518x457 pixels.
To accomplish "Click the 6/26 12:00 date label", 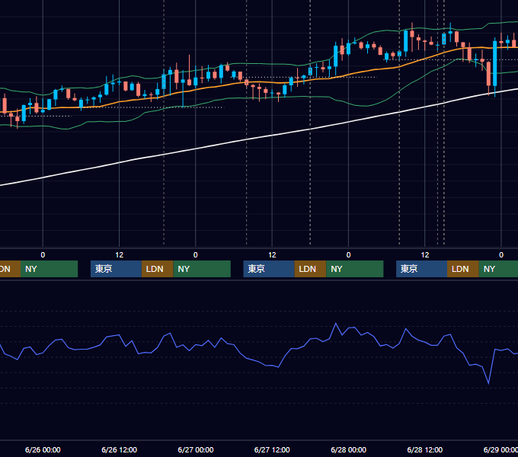I will [x=119, y=449].
